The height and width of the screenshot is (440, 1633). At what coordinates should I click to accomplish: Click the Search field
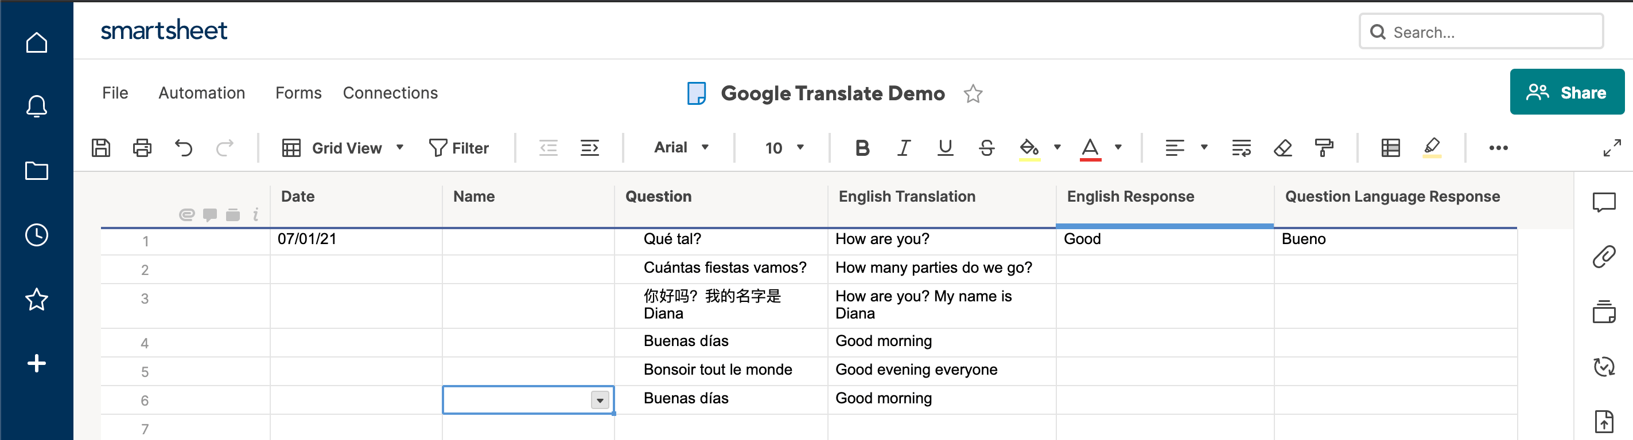point(1481,32)
